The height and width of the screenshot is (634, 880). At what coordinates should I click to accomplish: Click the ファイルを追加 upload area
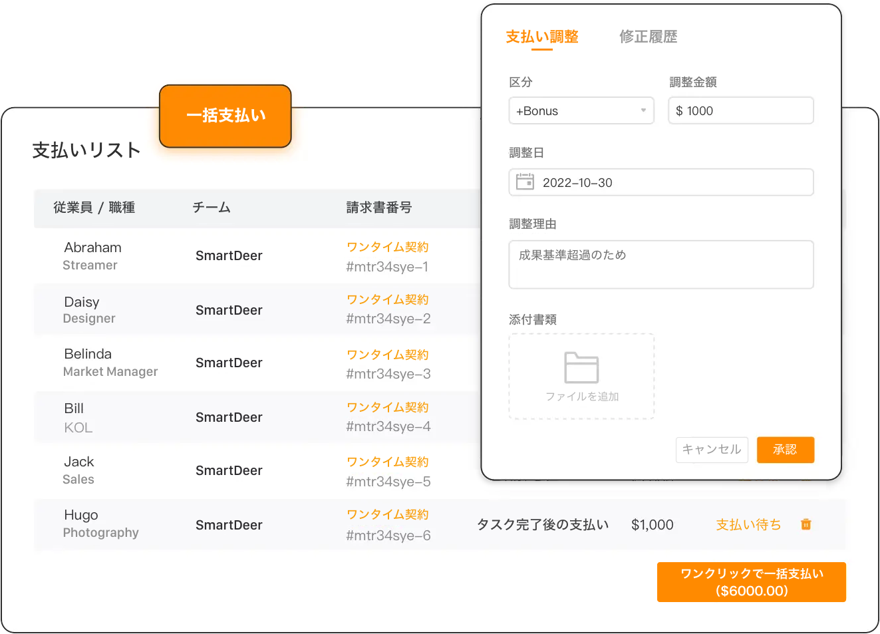point(581,395)
